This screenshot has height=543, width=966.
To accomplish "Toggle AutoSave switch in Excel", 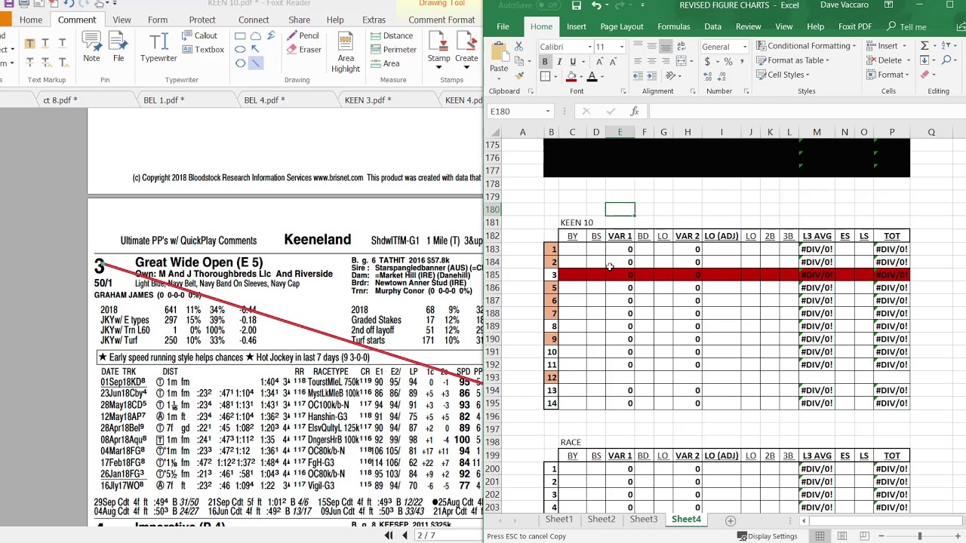I will pyautogui.click(x=547, y=5).
